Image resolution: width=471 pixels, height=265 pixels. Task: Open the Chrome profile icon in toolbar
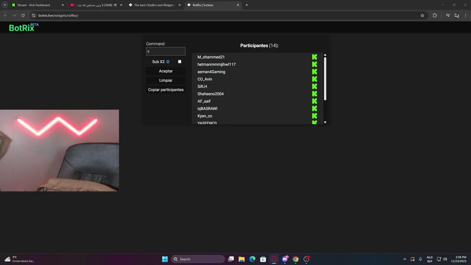click(457, 15)
